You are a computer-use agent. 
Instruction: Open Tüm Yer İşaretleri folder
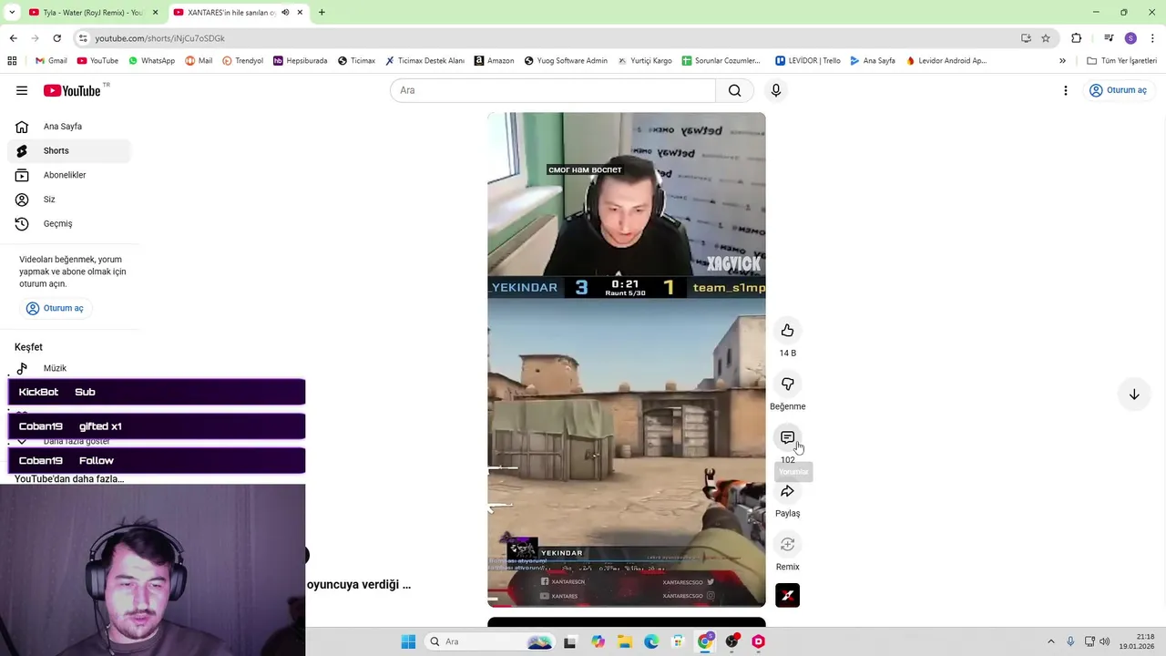(1121, 61)
